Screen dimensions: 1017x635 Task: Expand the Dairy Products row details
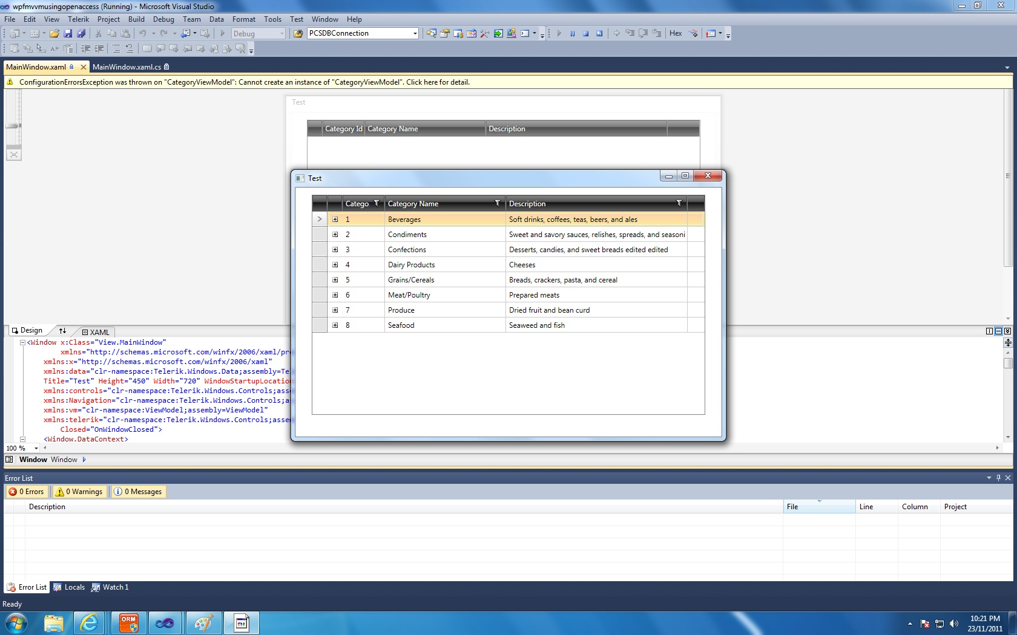[x=335, y=265]
